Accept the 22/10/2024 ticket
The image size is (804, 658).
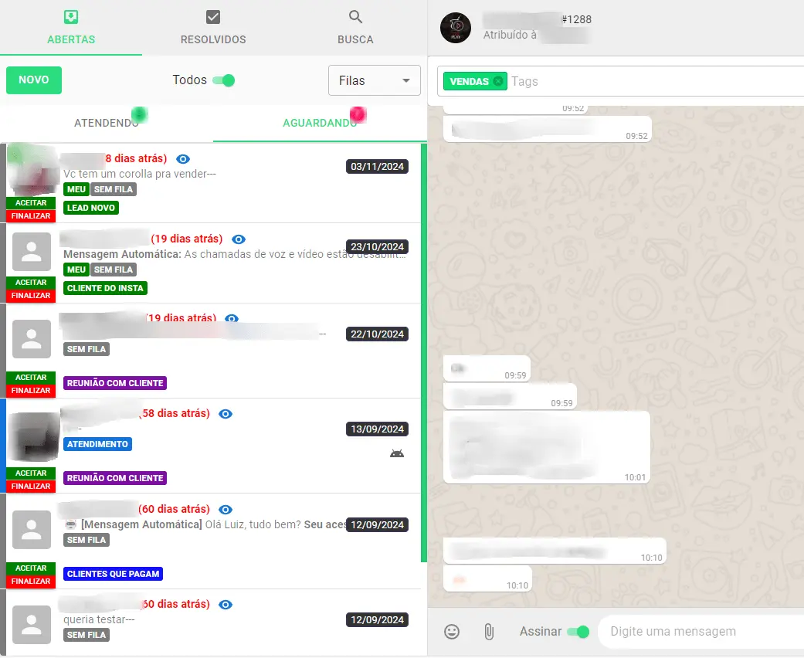pyautogui.click(x=31, y=378)
